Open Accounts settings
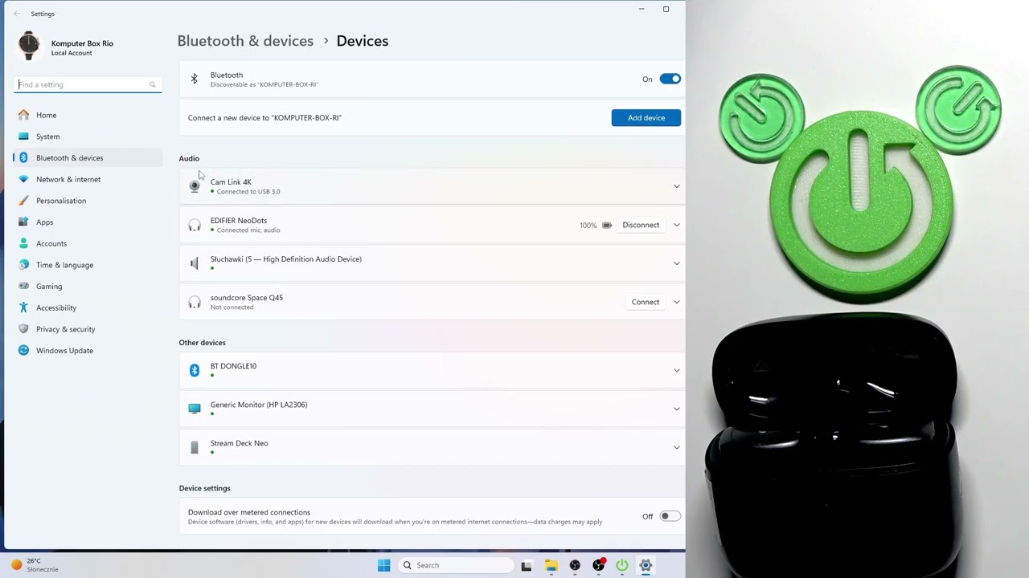 [x=88, y=243]
